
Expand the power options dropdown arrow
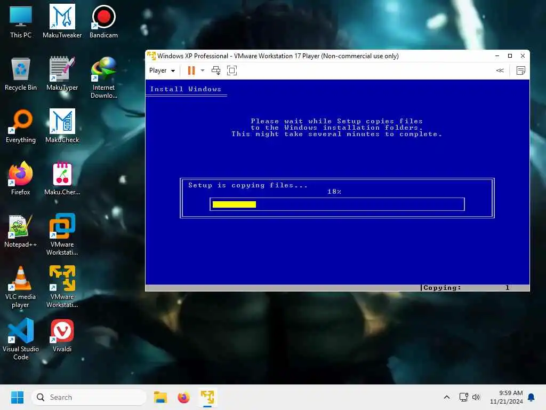(x=202, y=70)
